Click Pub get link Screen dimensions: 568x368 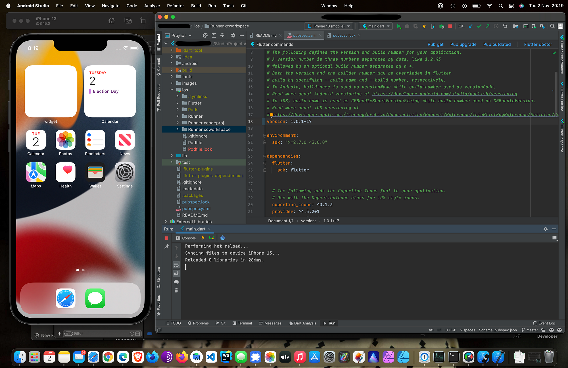coord(435,44)
